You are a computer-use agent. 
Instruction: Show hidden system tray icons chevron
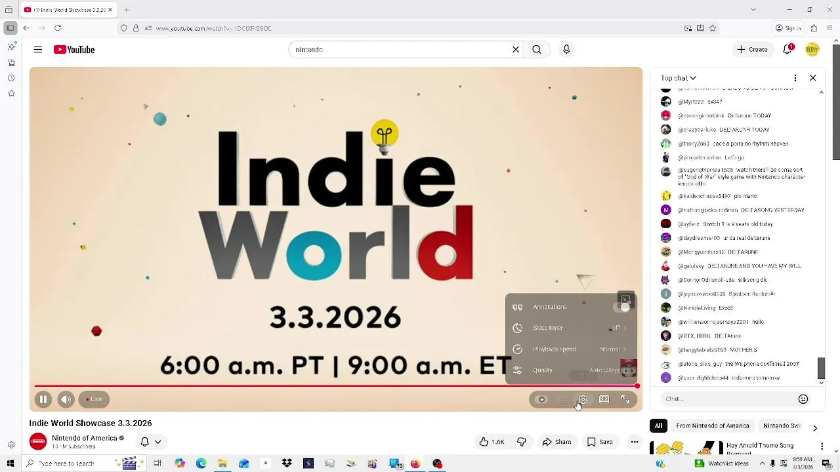(x=762, y=463)
